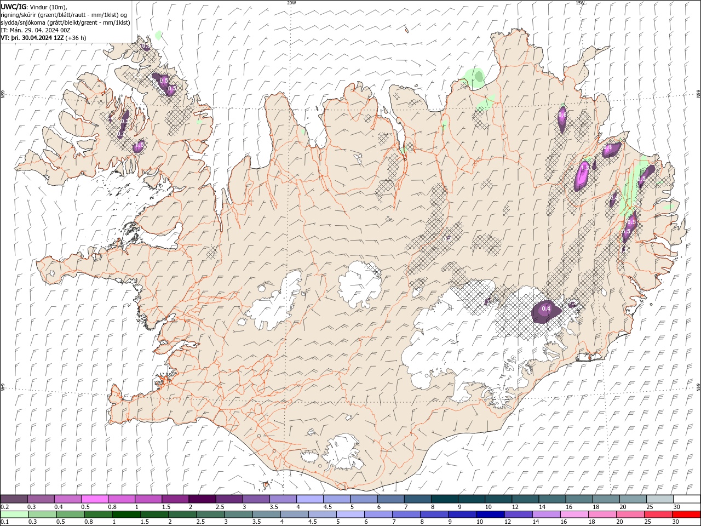Click top-row lavender swatch between 4 and 4.5
Screen dimensions: 701x526
pos(309,499)
